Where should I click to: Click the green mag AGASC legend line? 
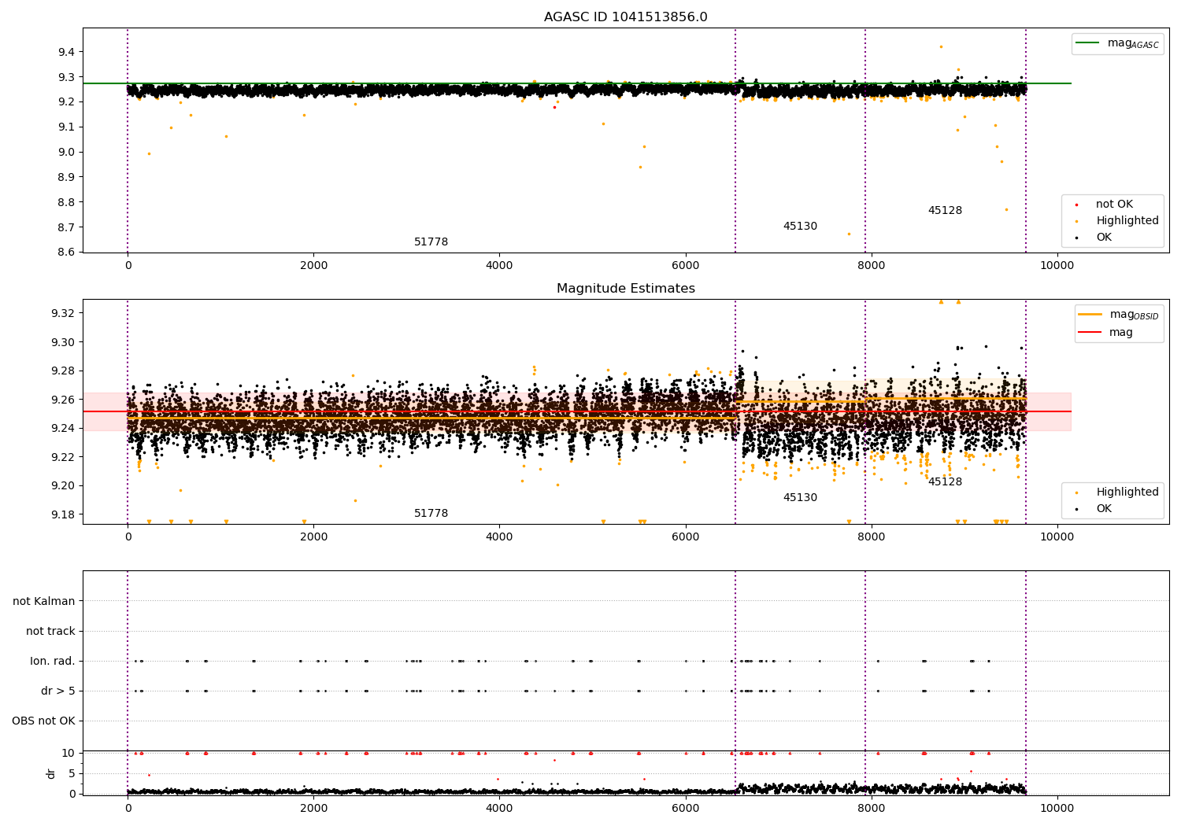coord(1089,43)
